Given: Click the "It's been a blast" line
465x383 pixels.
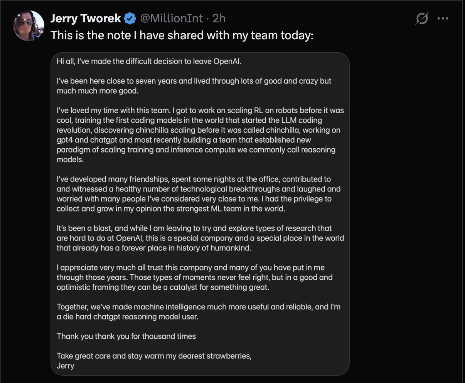Looking at the screenshot, I should click(x=194, y=228).
